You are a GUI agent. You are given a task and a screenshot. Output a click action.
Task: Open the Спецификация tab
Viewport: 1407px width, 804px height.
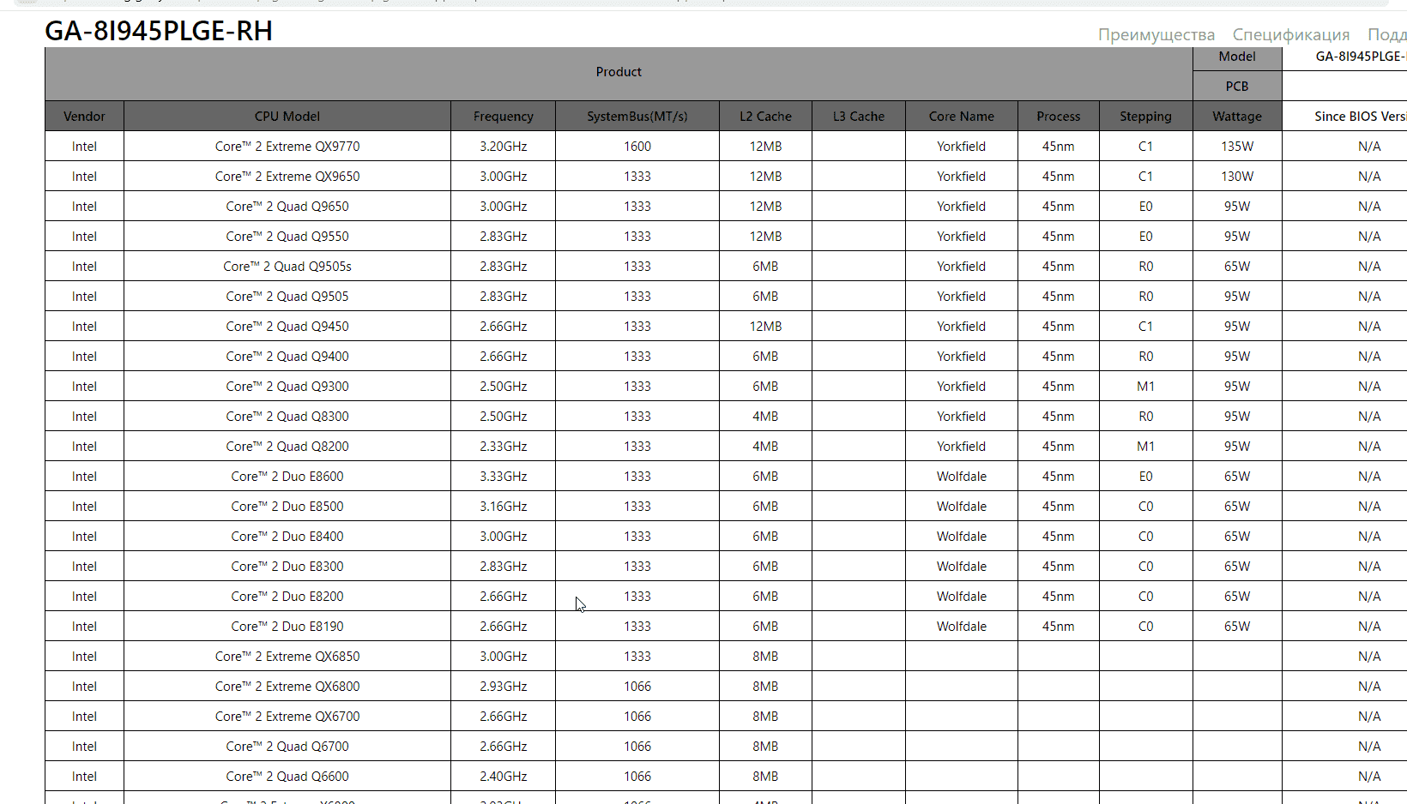[1290, 34]
